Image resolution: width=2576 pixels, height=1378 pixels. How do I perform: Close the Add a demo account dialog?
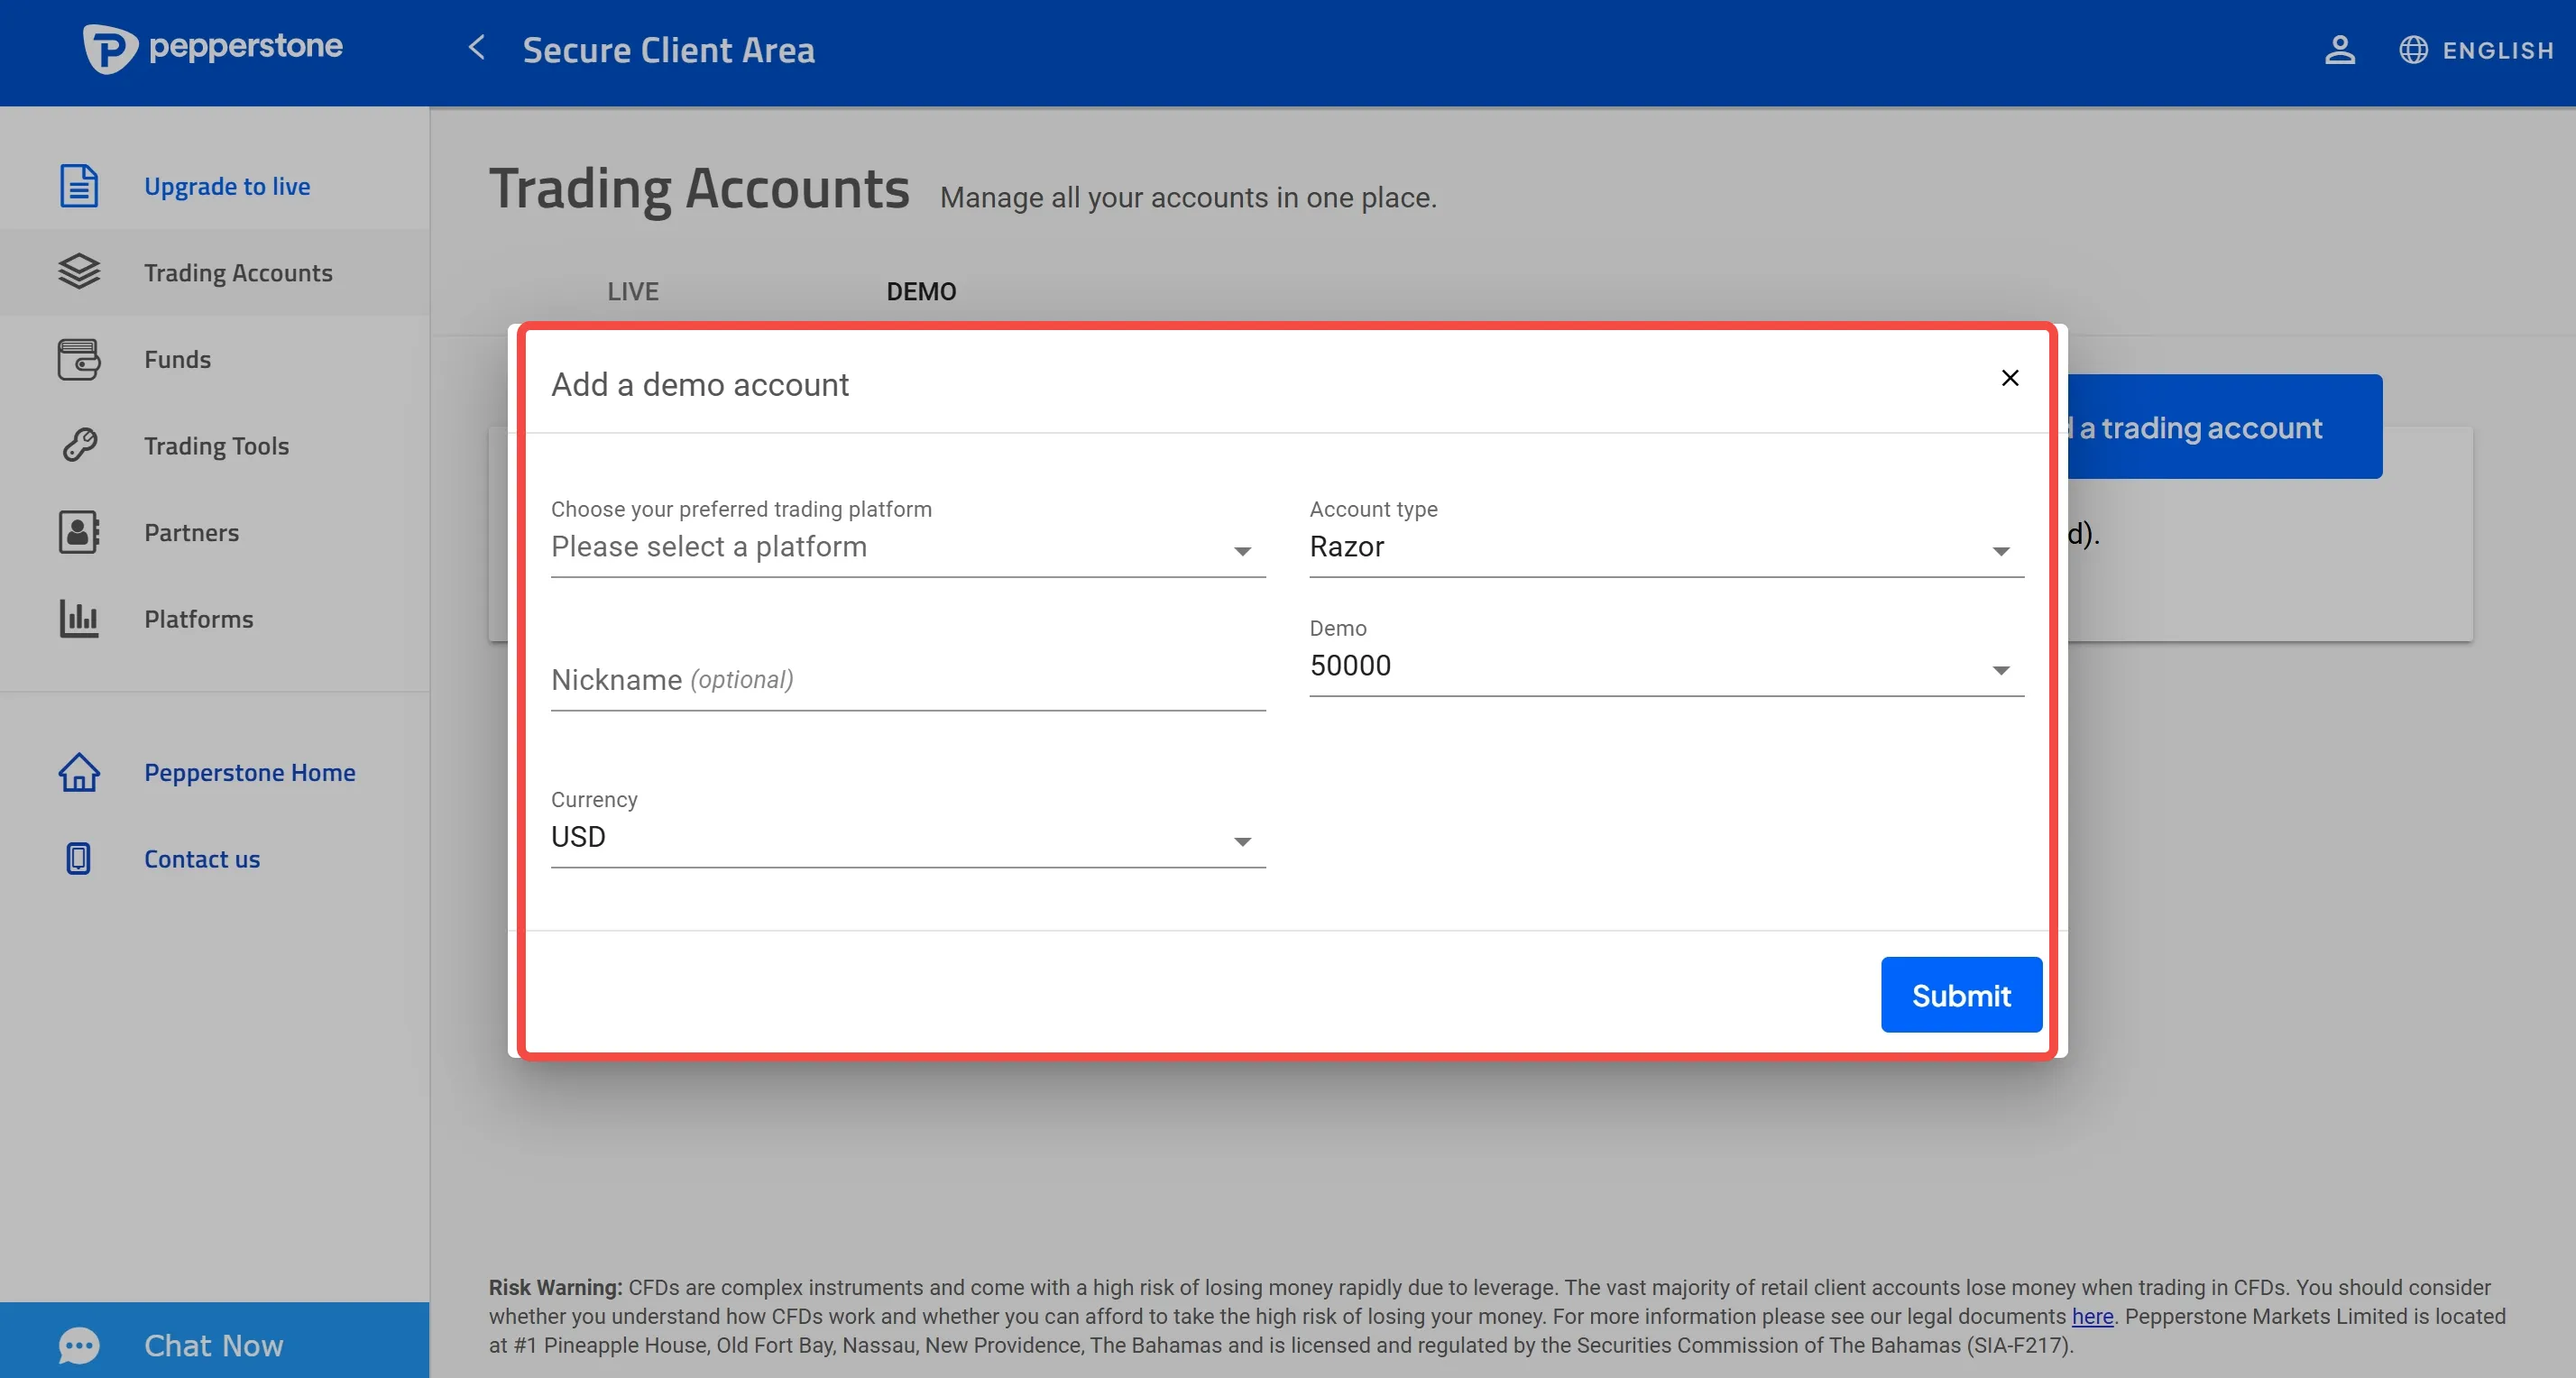(2010, 378)
